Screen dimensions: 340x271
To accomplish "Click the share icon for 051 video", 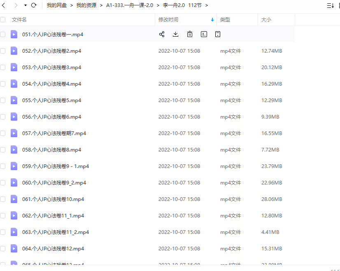I will [x=162, y=34].
